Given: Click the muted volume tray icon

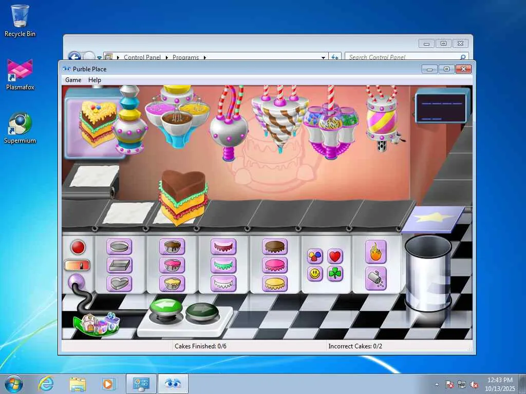Looking at the screenshot, I should 474,385.
